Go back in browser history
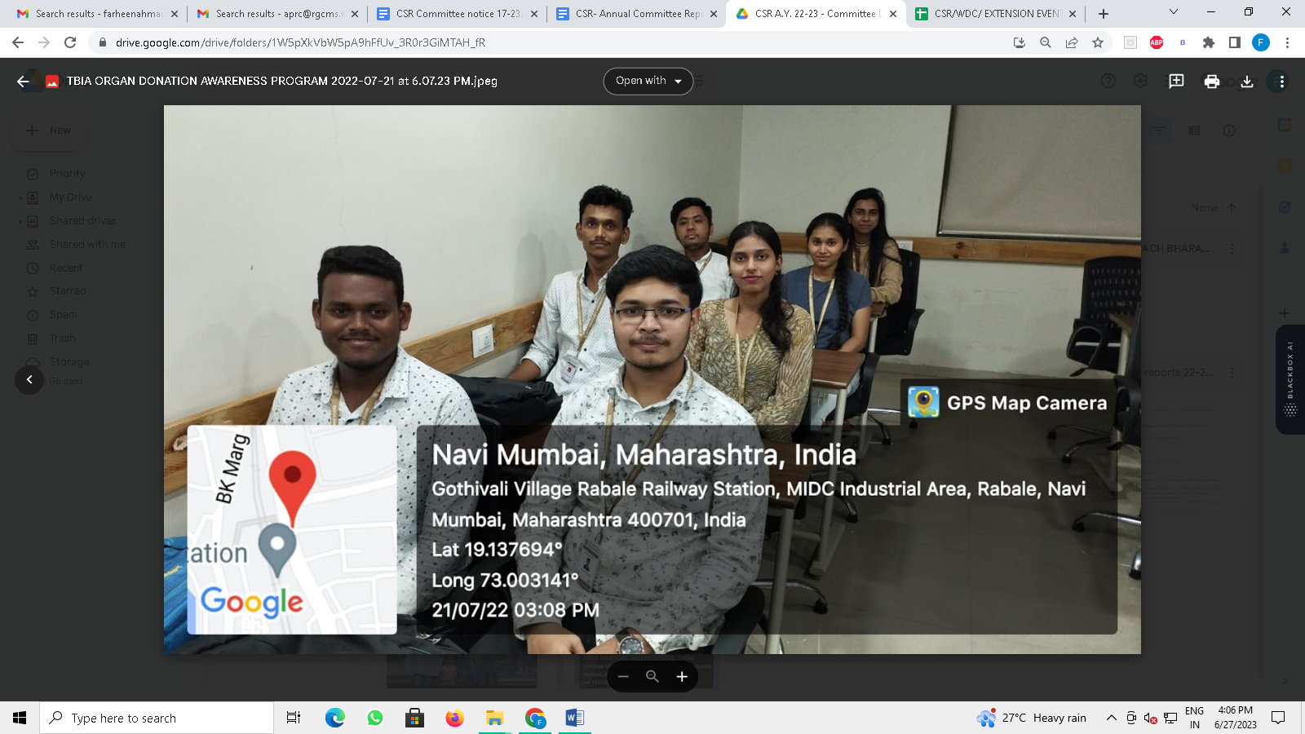1305x734 pixels. coord(18,42)
